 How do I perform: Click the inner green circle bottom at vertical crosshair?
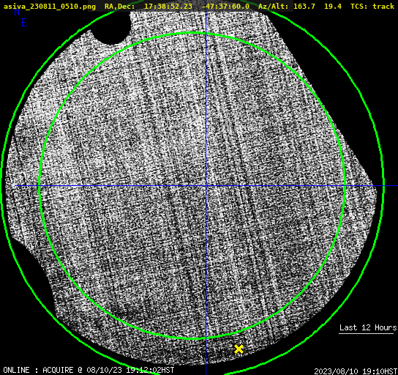click(206, 338)
